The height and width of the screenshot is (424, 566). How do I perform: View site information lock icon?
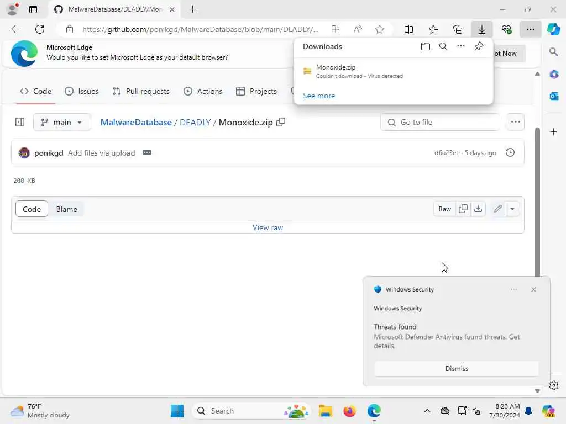pyautogui.click(x=70, y=29)
